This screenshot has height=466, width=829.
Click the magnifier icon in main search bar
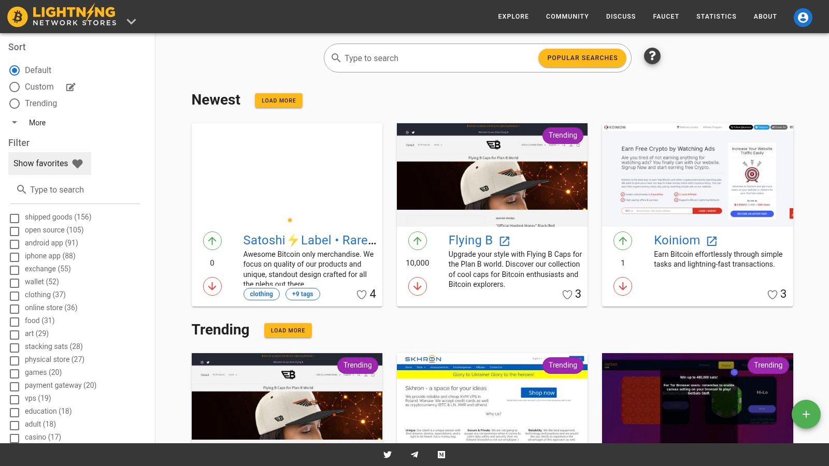click(x=336, y=58)
